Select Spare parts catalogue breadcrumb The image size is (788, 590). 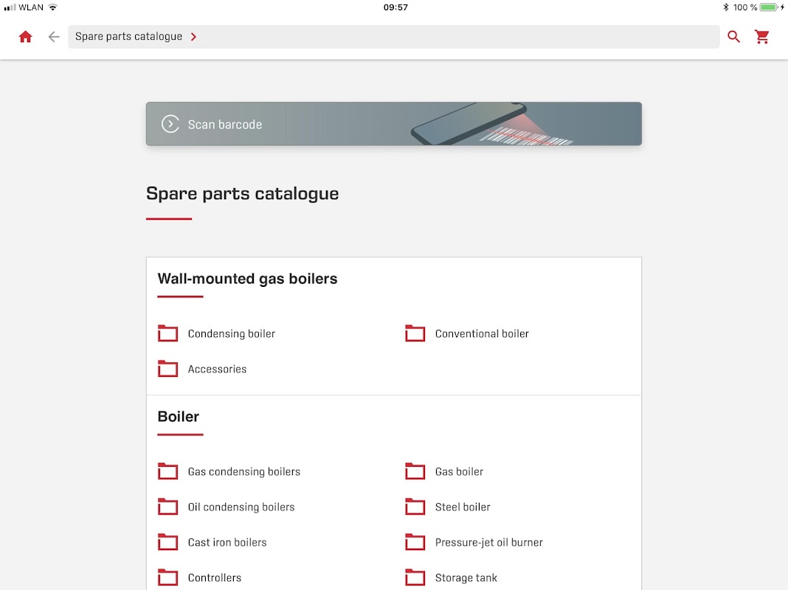pos(128,37)
